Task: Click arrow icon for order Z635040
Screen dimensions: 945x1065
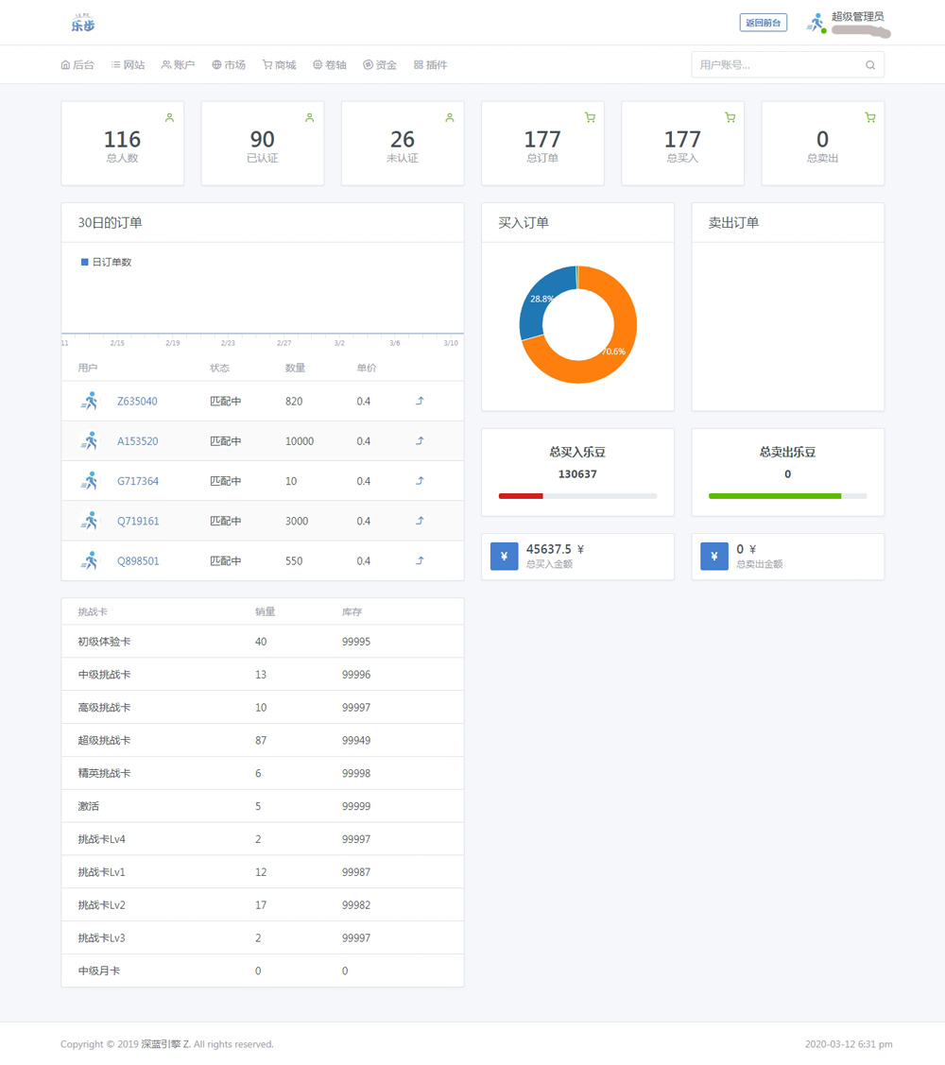Action: (x=420, y=402)
